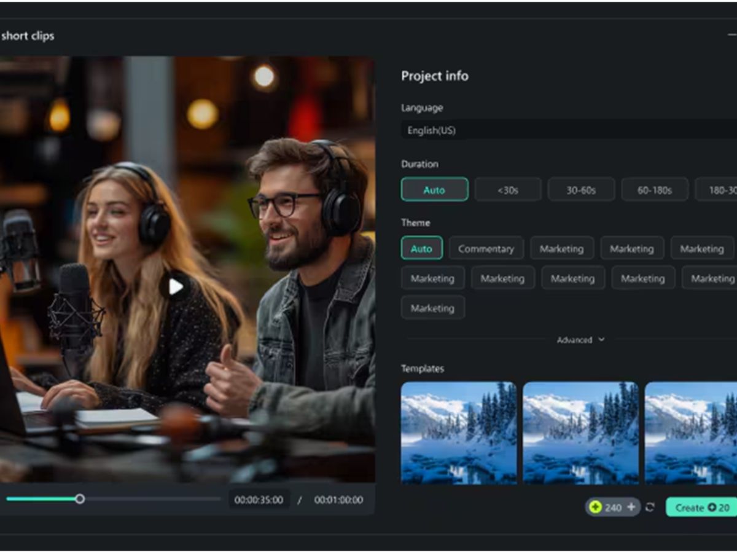
Task: Select the Auto duration option
Action: pos(434,190)
